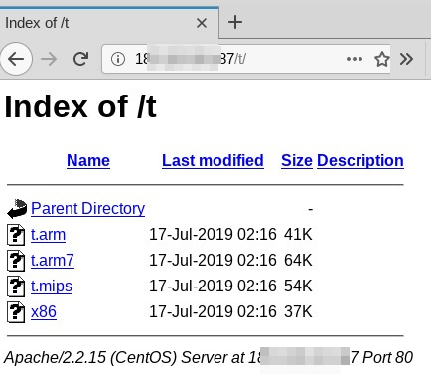
Task: Open the t.mips file link
Action: 52,287
